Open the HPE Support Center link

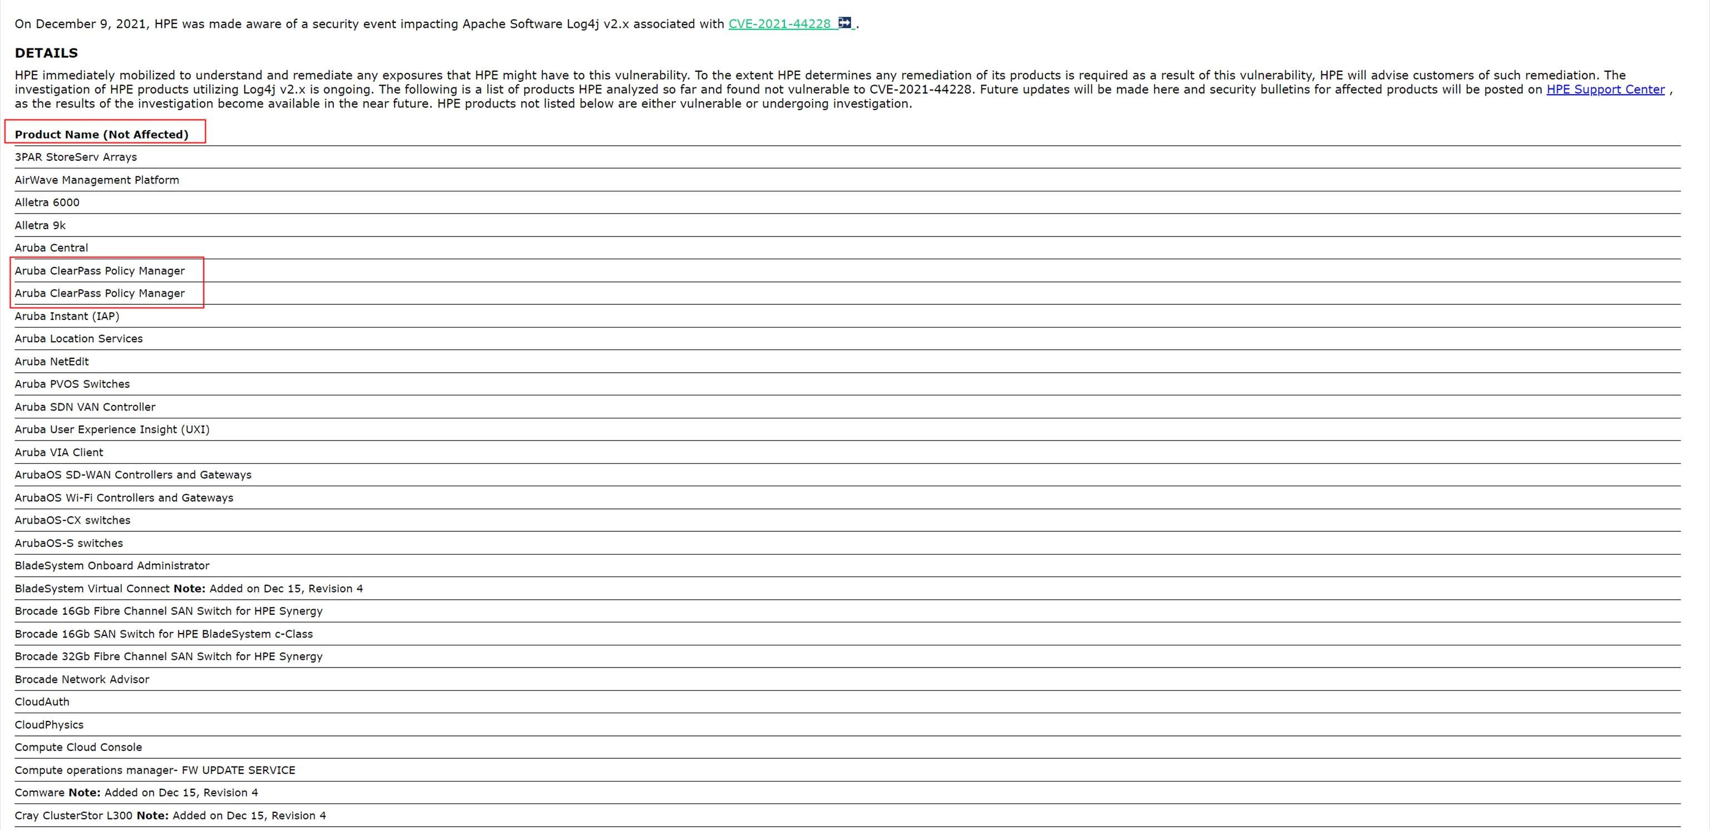pos(1605,90)
